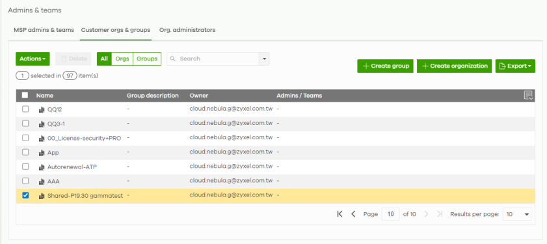Image resolution: width=547 pixels, height=244 pixels.
Task: Click the owner email in AAA row
Action: (x=231, y=181)
